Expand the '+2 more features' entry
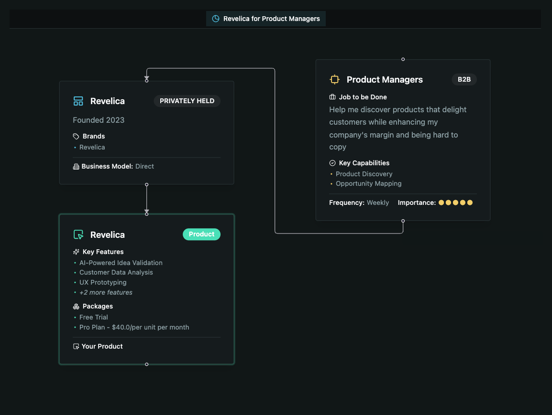The image size is (552, 415). click(x=106, y=292)
